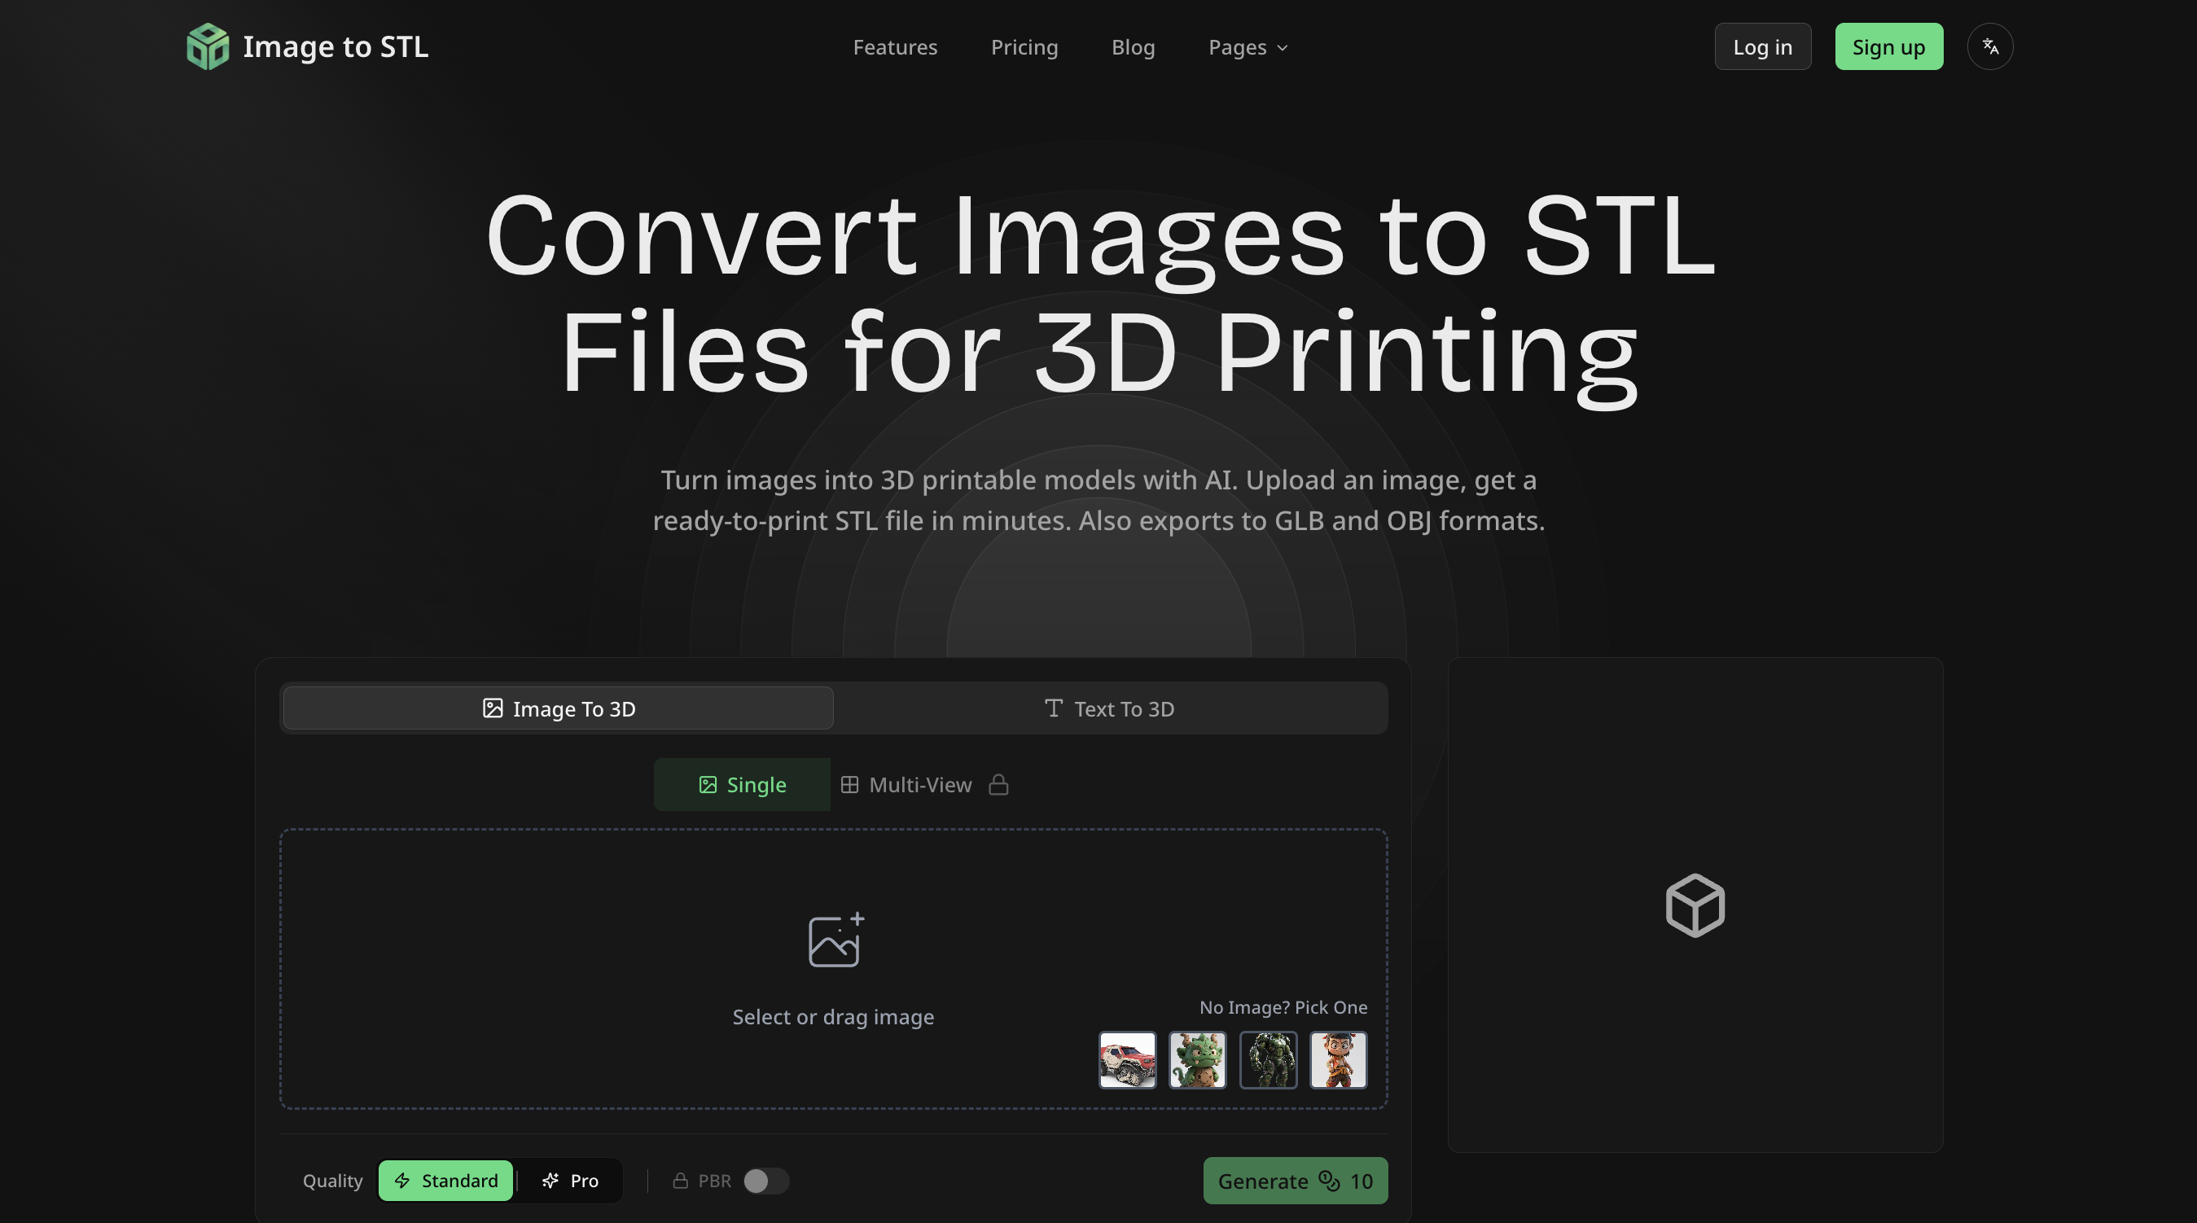Select the language translation icon
The image size is (2197, 1223).
coord(1989,46)
